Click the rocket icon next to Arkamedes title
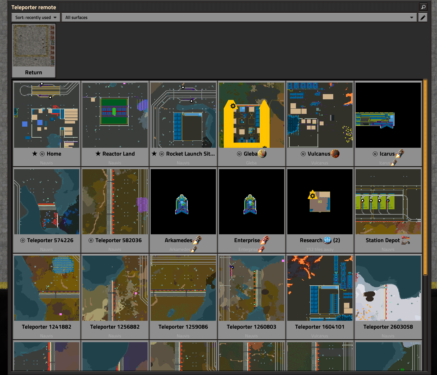The width and height of the screenshot is (437, 375). pyautogui.click(x=197, y=240)
